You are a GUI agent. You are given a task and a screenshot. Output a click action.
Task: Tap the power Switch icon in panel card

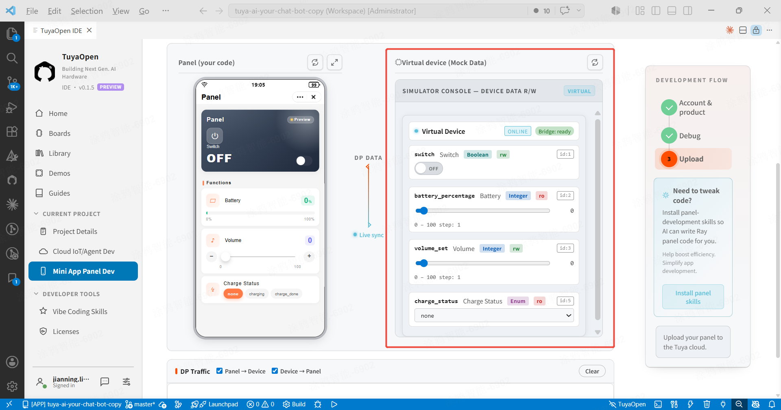coord(215,136)
